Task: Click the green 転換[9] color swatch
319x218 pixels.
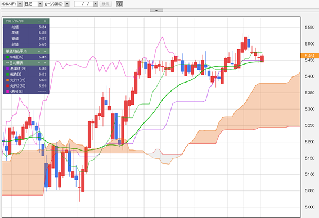Action: (7, 75)
